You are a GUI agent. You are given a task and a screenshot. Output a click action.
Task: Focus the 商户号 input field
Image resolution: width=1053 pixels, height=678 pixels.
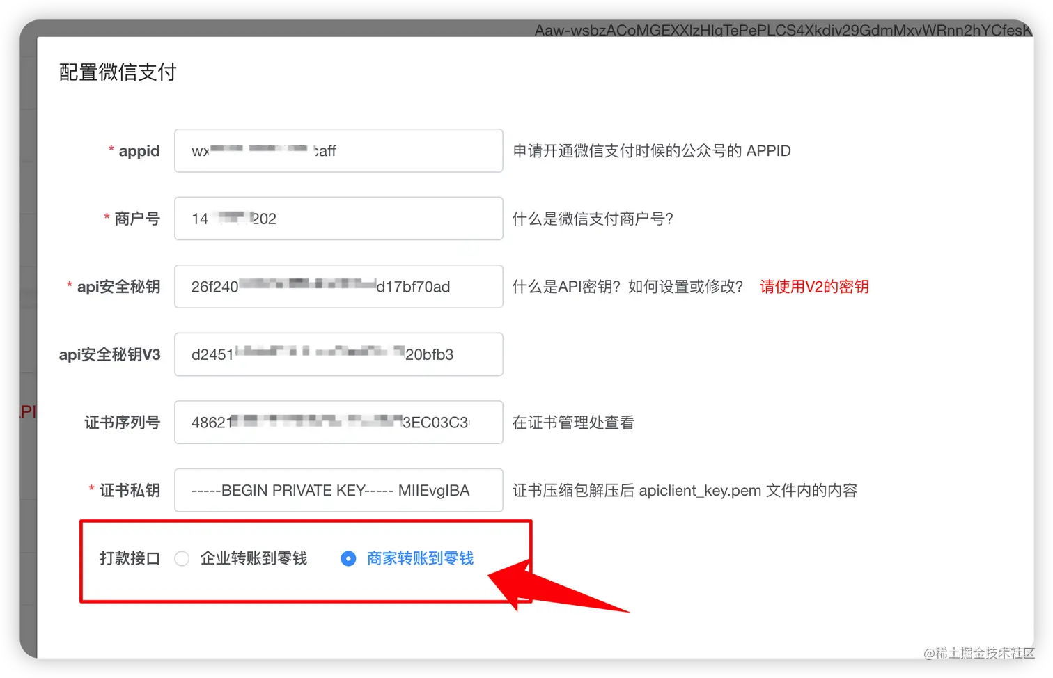[338, 219]
